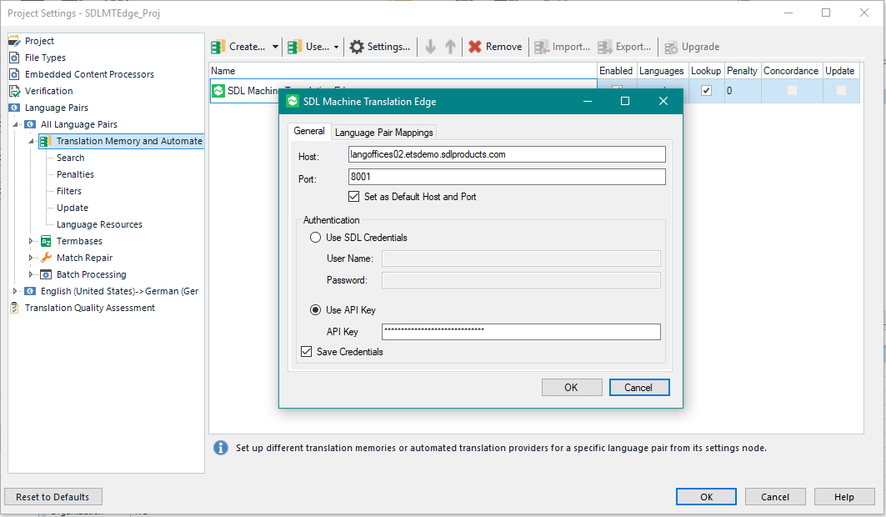The width and height of the screenshot is (886, 517).
Task: Click Cancel in Project Settings window
Action: coord(775,497)
